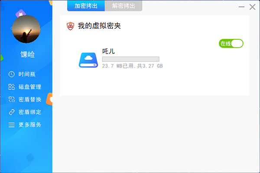Click the red shield icon by 我的虚拟密夹
The image size is (260, 173).
click(x=70, y=26)
